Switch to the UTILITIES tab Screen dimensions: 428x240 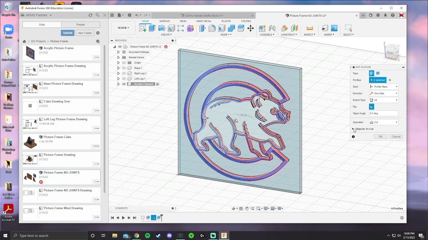(246, 21)
